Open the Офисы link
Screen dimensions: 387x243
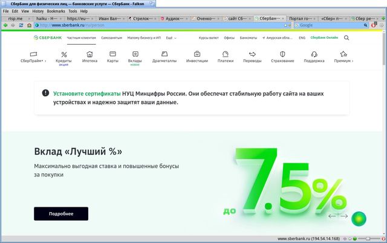pyautogui.click(x=229, y=37)
